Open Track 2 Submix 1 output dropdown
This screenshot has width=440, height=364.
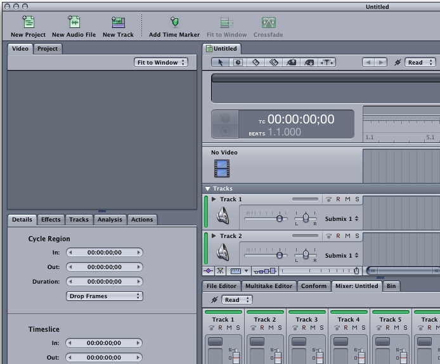point(342,256)
